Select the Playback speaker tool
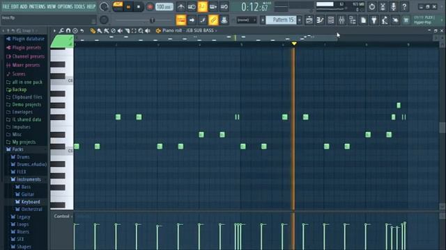Screen dimensions: 446x250 pyautogui.click(x=148, y=31)
